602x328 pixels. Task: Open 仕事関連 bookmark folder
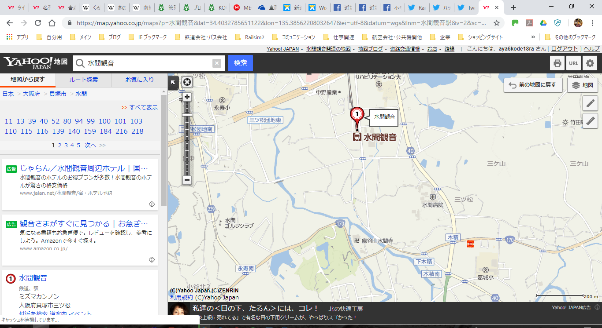point(339,37)
